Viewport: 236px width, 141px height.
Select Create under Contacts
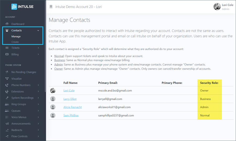point(15,42)
